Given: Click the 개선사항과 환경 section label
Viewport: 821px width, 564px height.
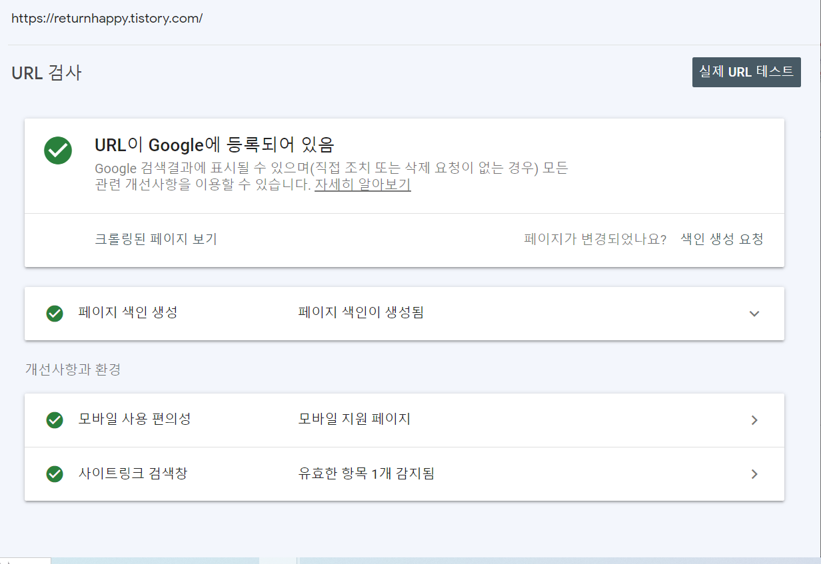Looking at the screenshot, I should point(73,369).
